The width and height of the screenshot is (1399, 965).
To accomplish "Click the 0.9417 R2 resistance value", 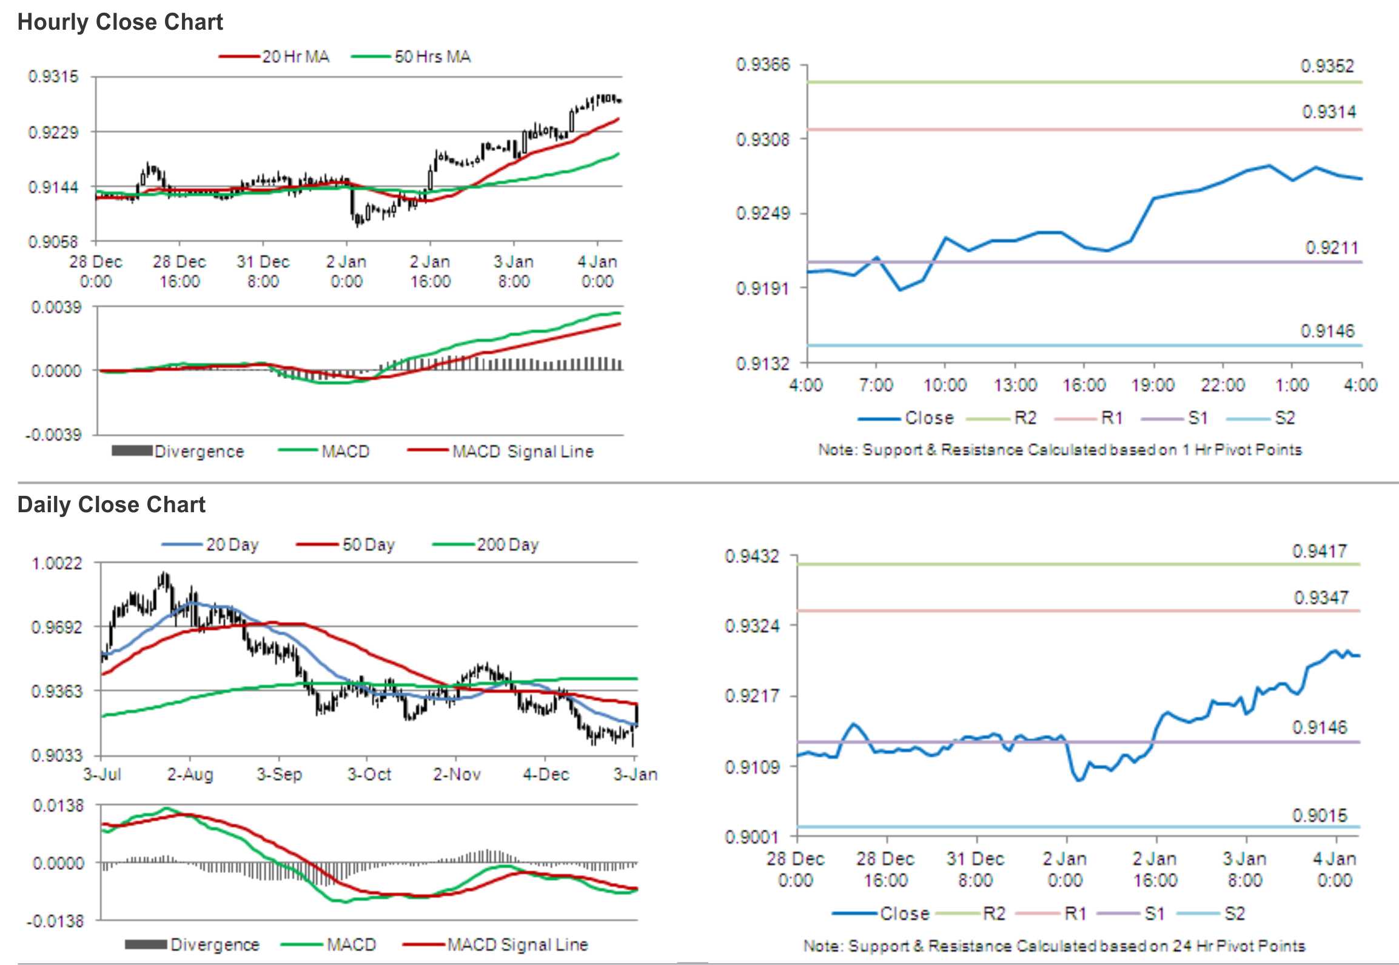I will click(1320, 551).
